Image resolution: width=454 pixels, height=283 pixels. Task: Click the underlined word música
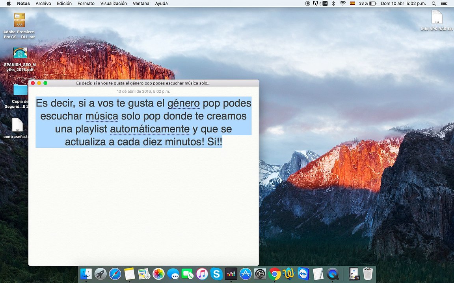[x=102, y=116]
